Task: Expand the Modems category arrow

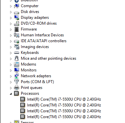Action: coord(11,65)
